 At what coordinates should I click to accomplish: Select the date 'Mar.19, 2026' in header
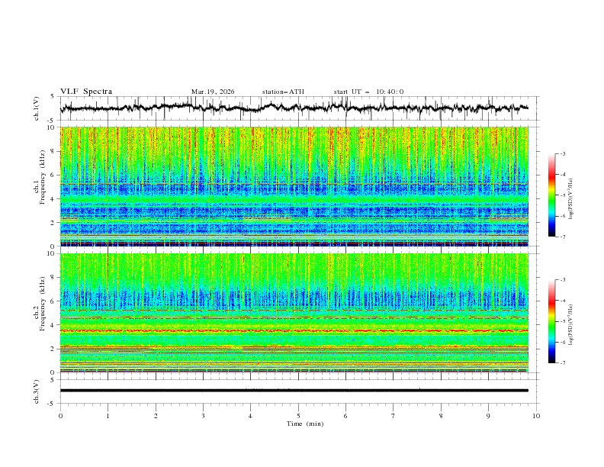pyautogui.click(x=213, y=92)
